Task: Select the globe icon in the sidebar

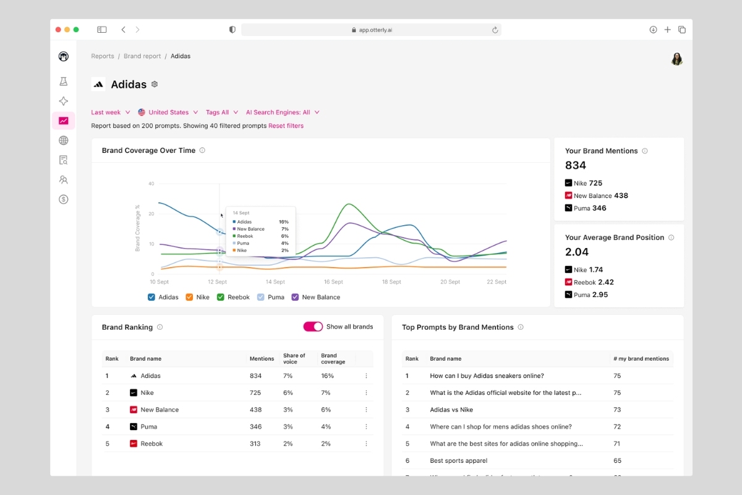Action: [x=63, y=140]
